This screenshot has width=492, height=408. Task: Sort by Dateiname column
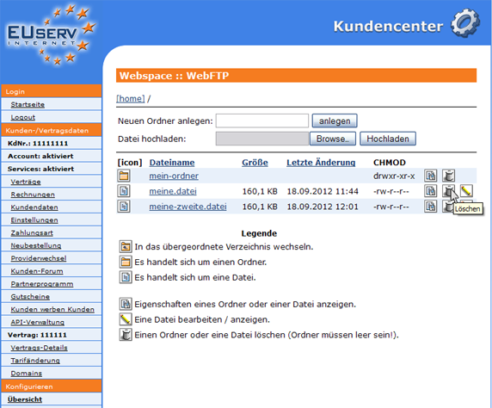pyautogui.click(x=172, y=163)
